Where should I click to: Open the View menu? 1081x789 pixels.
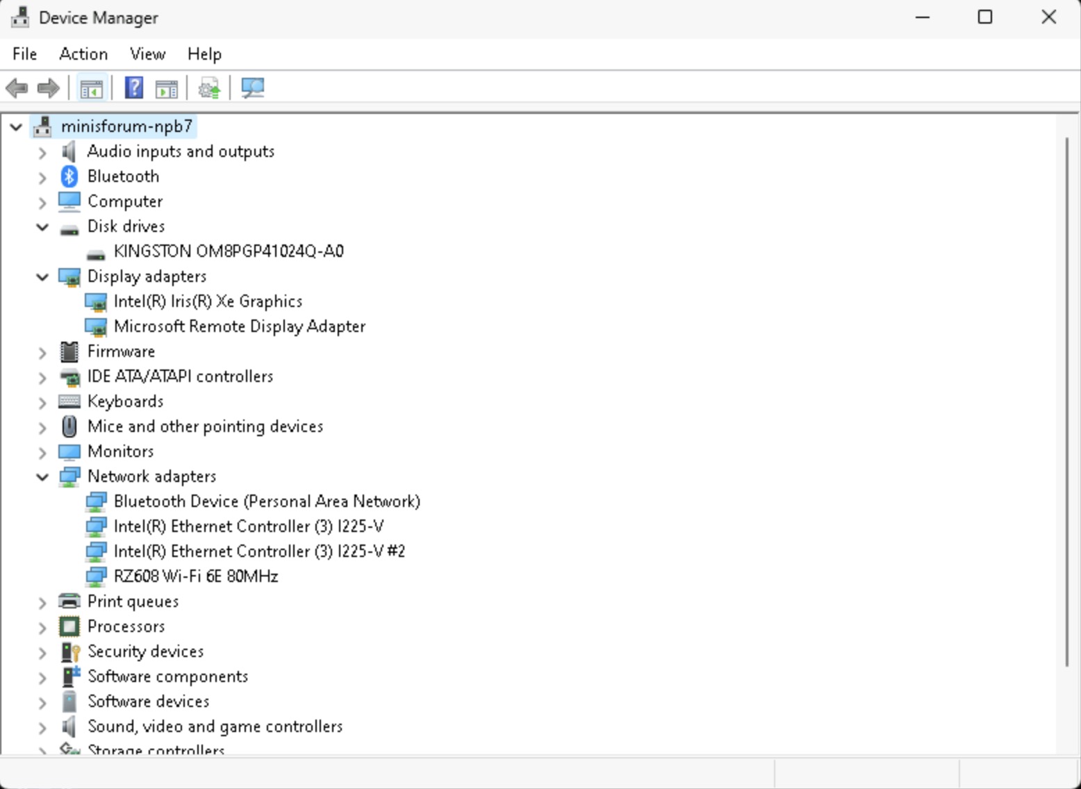tap(147, 54)
